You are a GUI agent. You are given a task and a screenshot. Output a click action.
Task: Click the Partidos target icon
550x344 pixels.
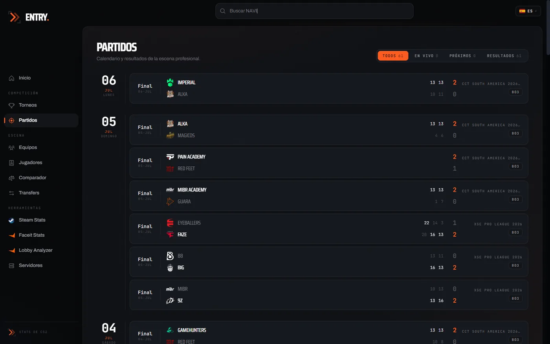coord(11,120)
